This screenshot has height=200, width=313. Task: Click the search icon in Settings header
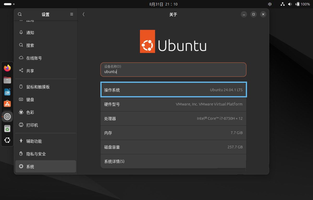point(20,15)
